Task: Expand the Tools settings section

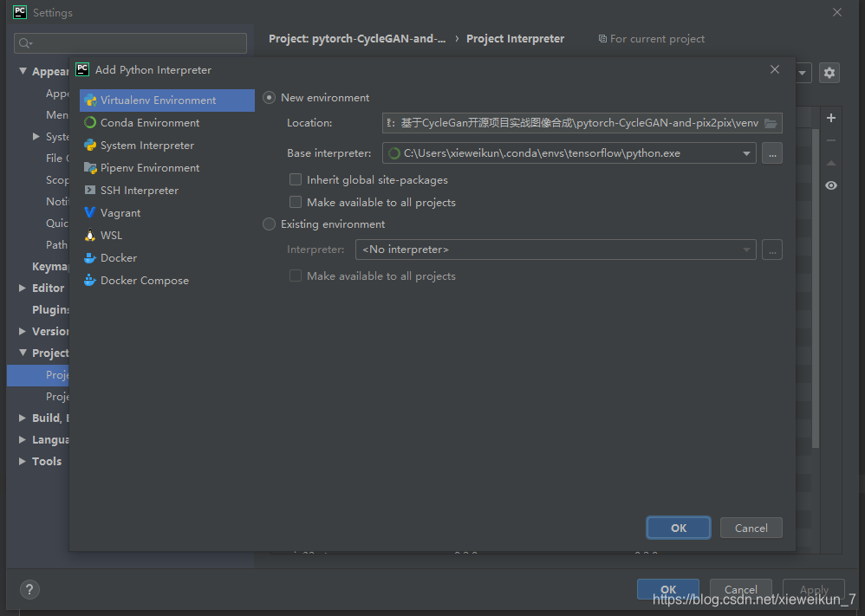Action: click(x=22, y=461)
